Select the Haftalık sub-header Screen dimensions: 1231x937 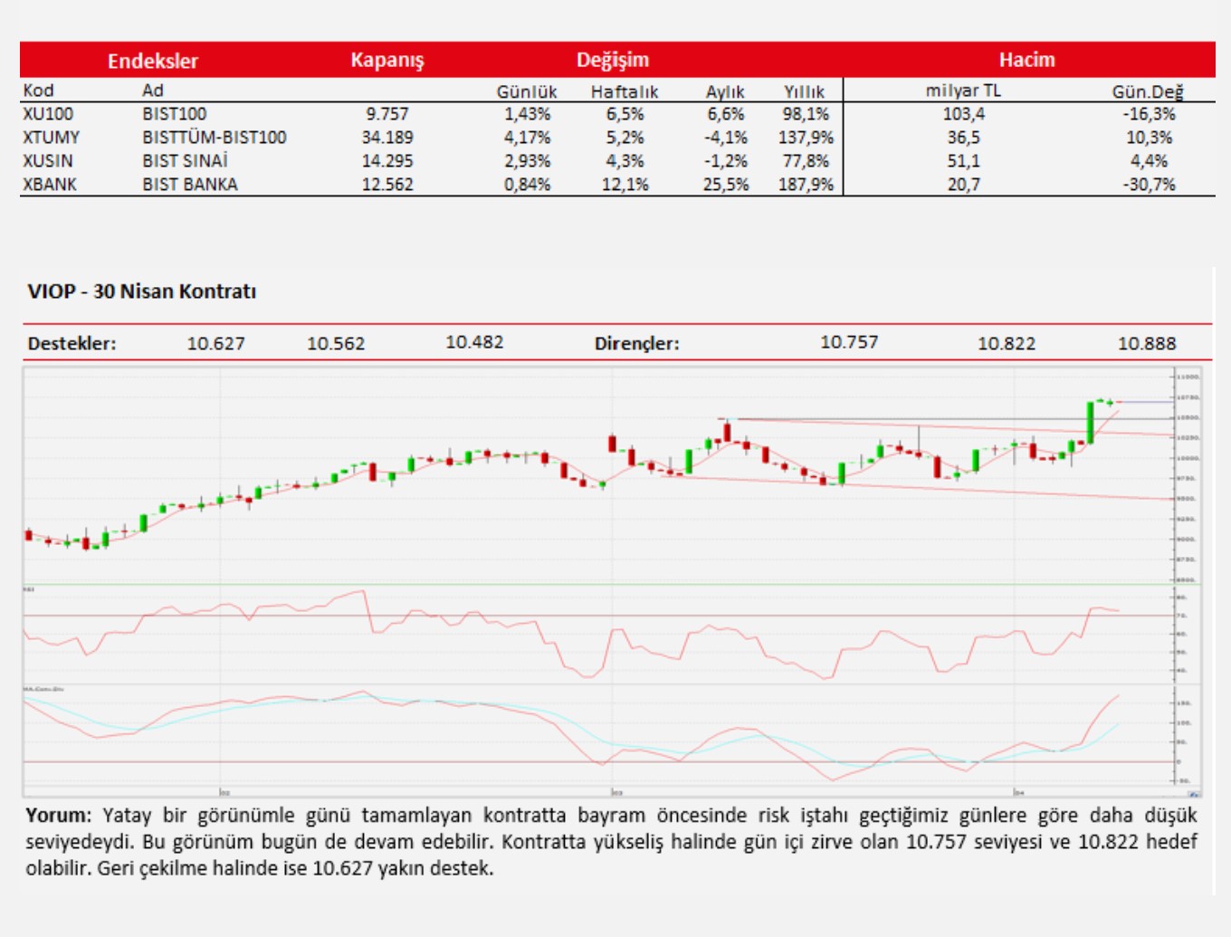click(x=625, y=91)
